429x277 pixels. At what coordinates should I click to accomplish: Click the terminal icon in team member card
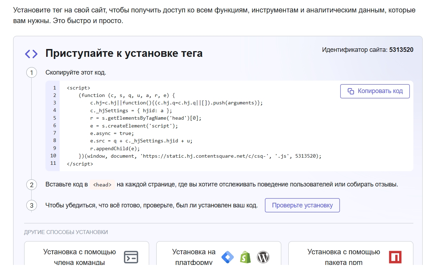(131, 257)
